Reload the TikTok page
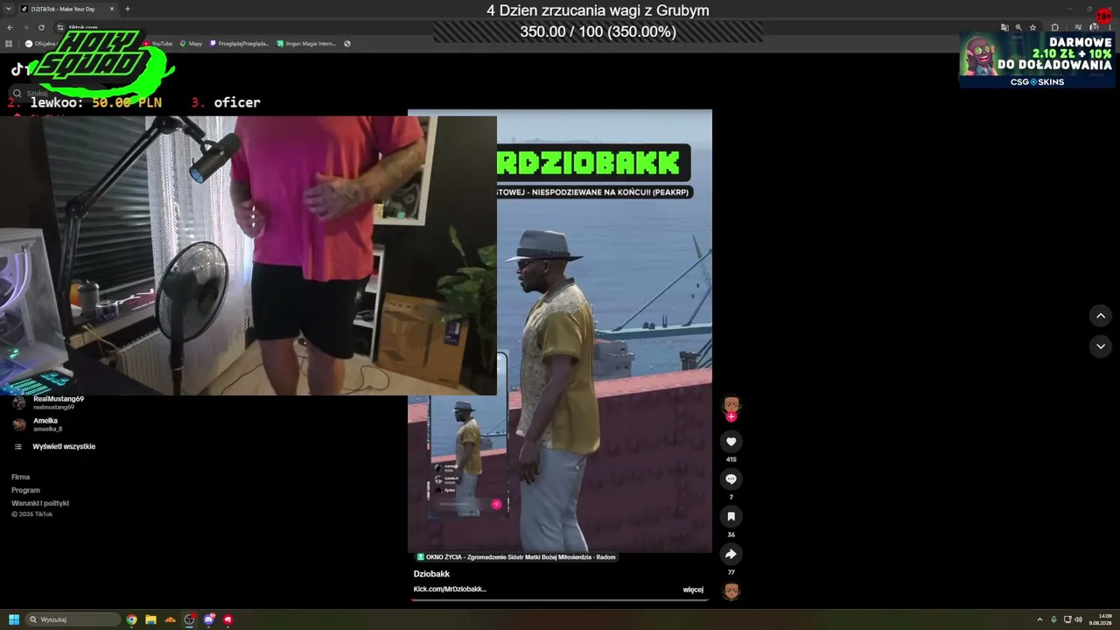The image size is (1120, 630). click(x=41, y=27)
